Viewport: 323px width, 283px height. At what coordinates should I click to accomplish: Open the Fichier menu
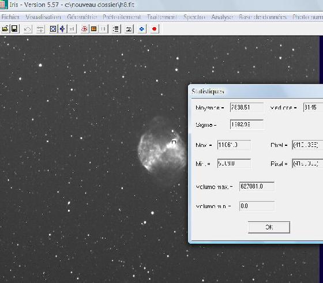[x=10, y=17]
